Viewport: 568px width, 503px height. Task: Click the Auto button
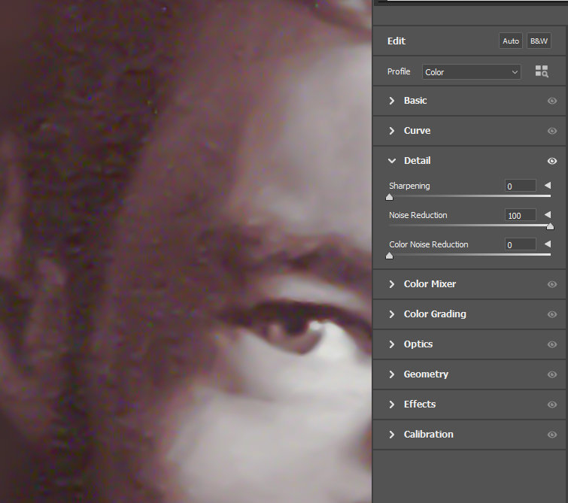510,41
